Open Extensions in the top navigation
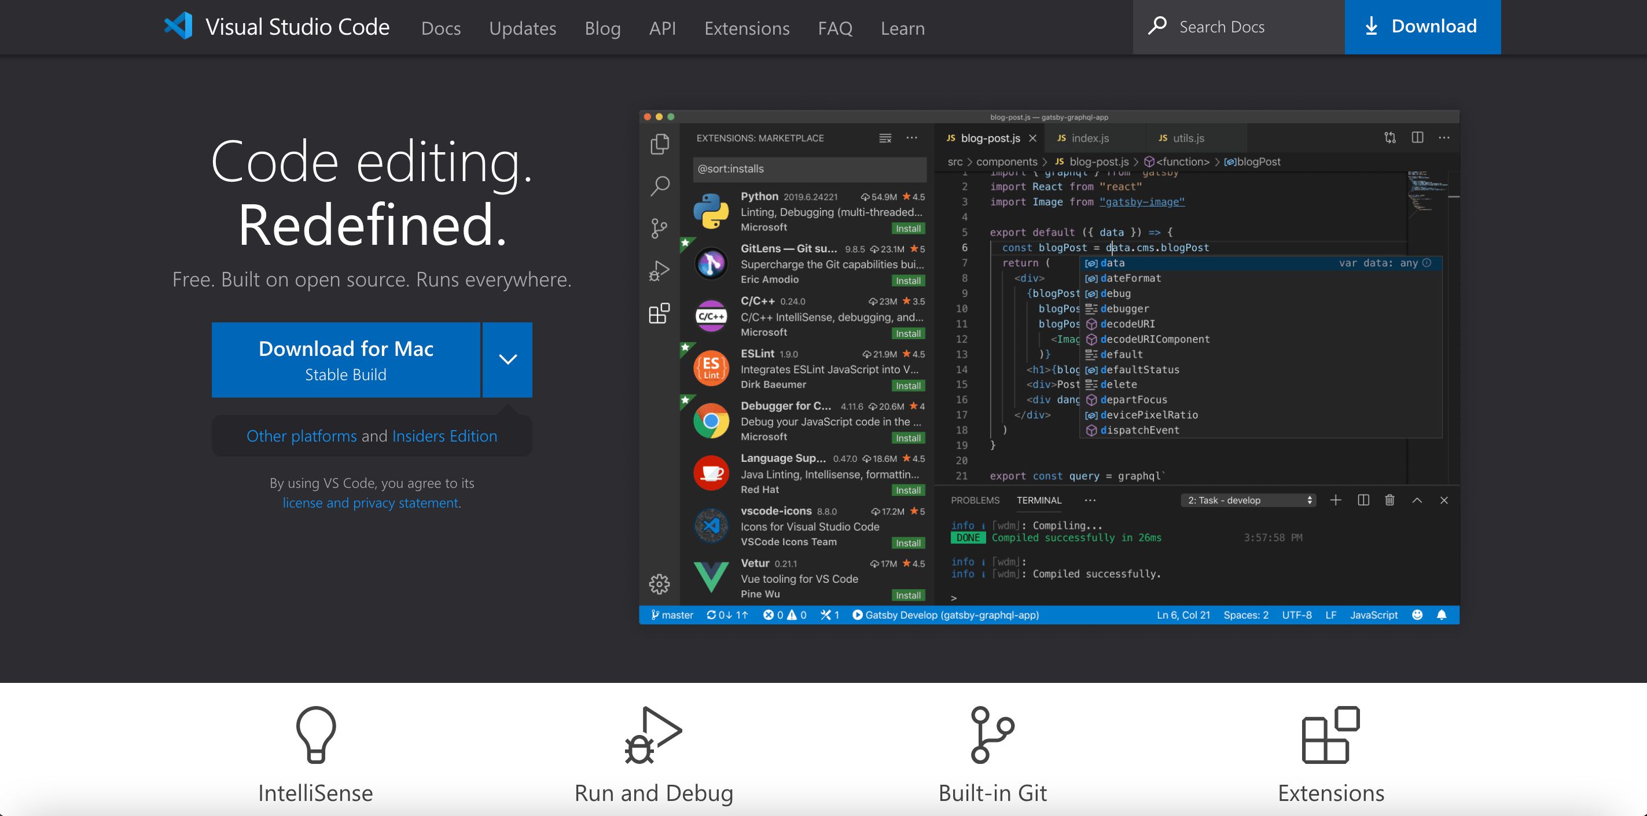Screen dimensions: 1647x816 click(x=747, y=28)
